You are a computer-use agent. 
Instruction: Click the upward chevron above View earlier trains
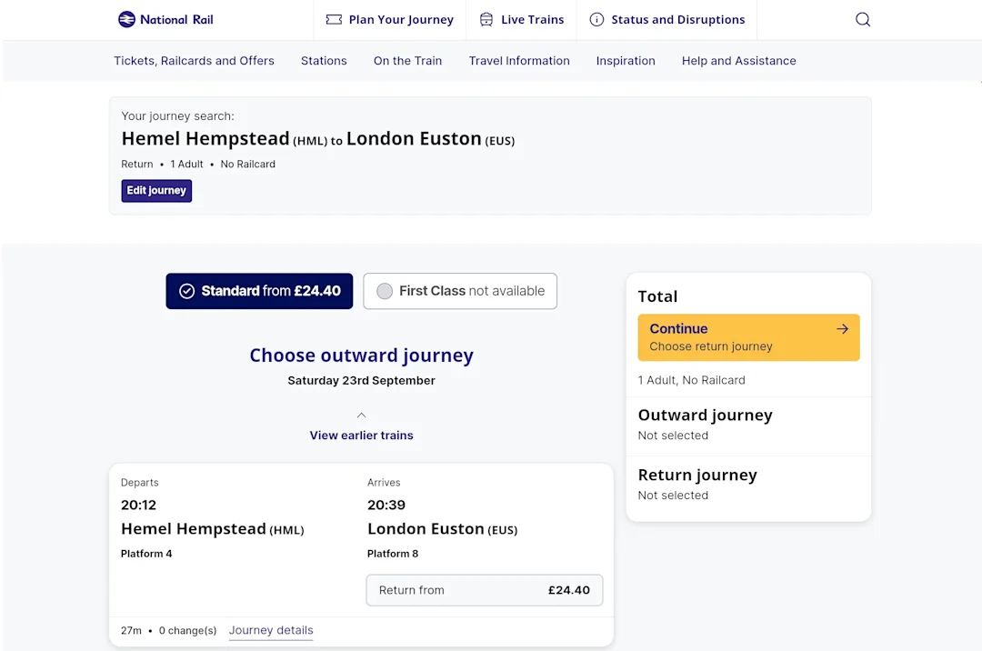[361, 414]
